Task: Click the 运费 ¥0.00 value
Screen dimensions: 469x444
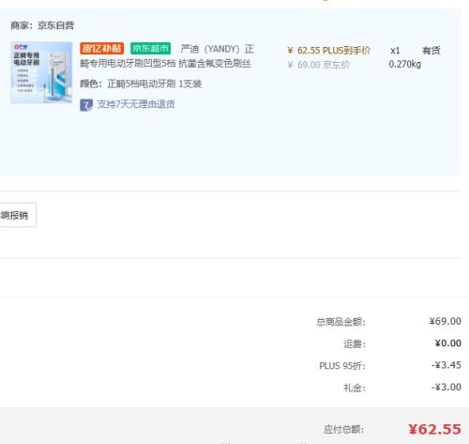Action: coord(447,344)
